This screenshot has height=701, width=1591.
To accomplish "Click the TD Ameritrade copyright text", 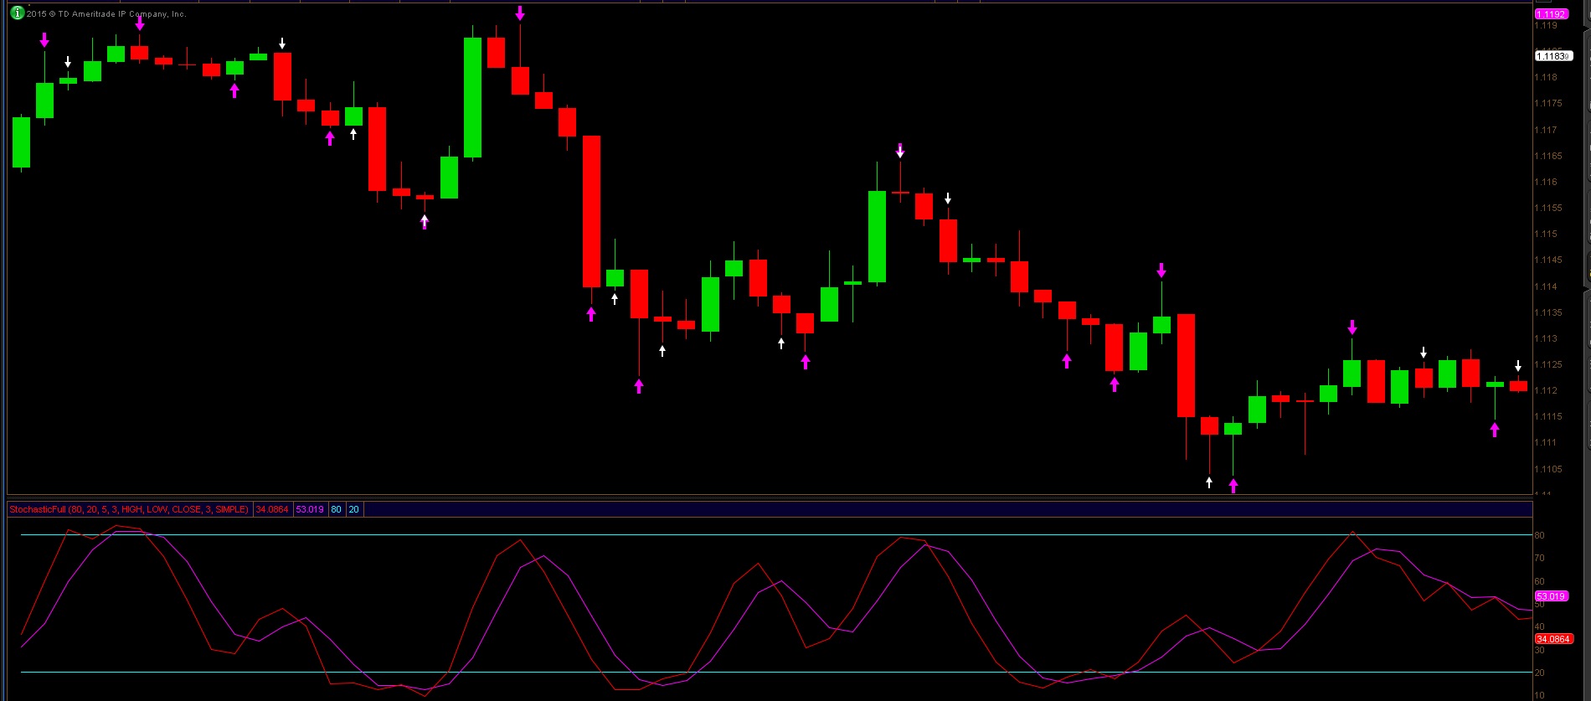I will point(106,13).
